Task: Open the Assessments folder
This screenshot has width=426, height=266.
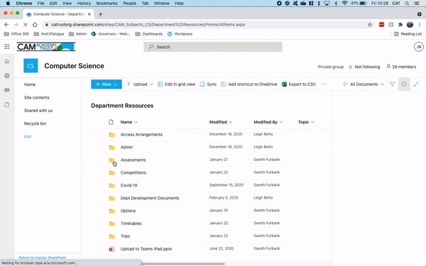Action: [133, 160]
